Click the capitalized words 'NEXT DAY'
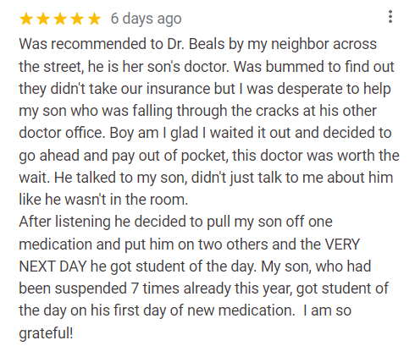The width and height of the screenshot is (415, 357). [53, 266]
